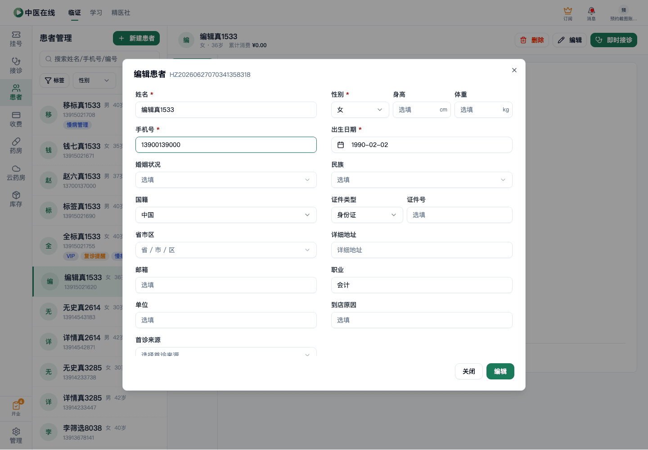Click the account avatar in top bar
The image size is (648, 450).
point(624,10)
